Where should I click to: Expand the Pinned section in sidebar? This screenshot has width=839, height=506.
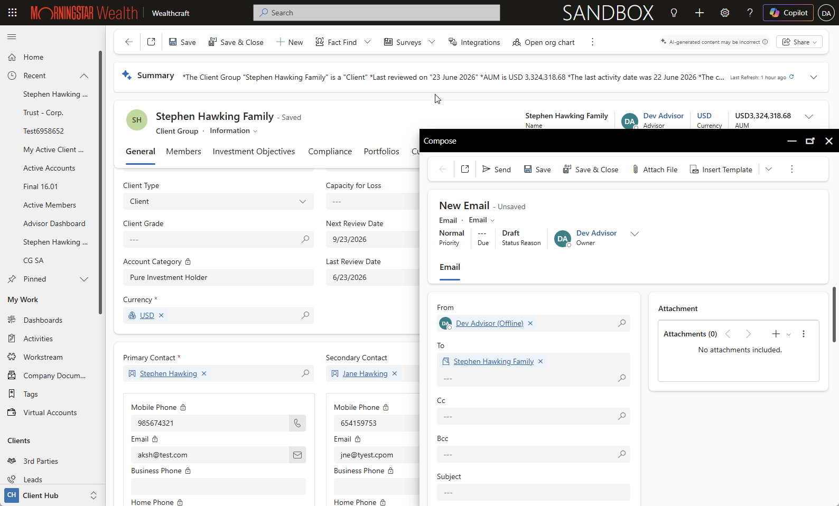pos(84,279)
